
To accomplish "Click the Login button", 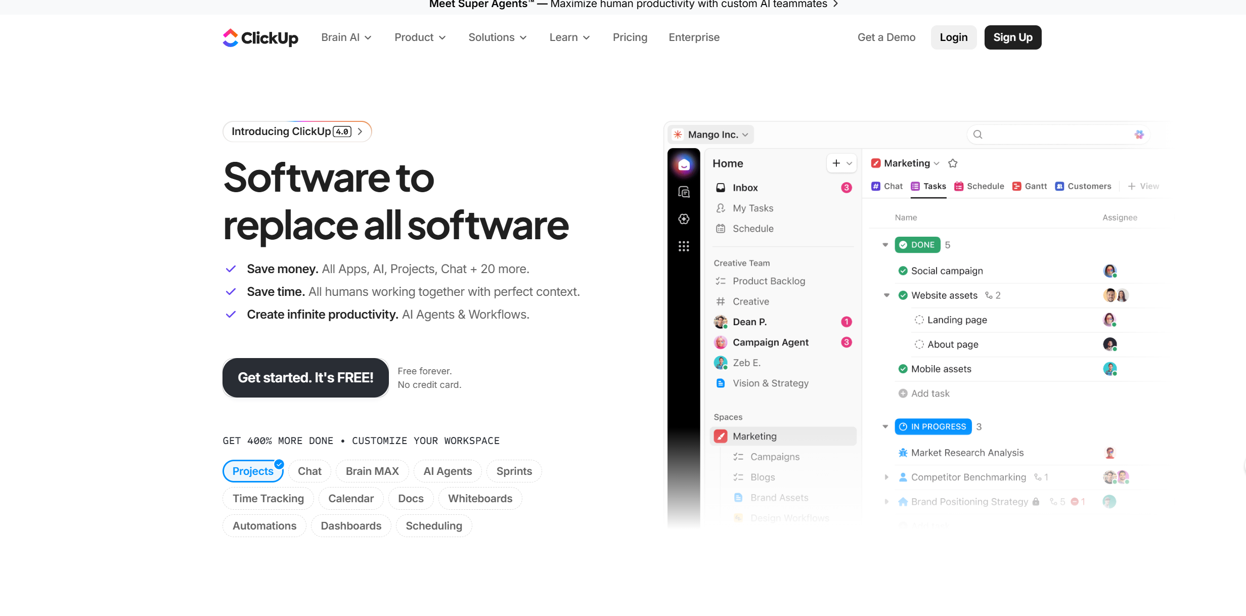I will [954, 37].
